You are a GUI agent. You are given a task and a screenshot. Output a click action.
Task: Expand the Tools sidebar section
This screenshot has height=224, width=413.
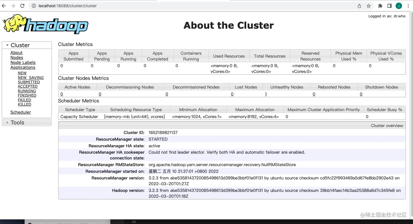point(27,122)
